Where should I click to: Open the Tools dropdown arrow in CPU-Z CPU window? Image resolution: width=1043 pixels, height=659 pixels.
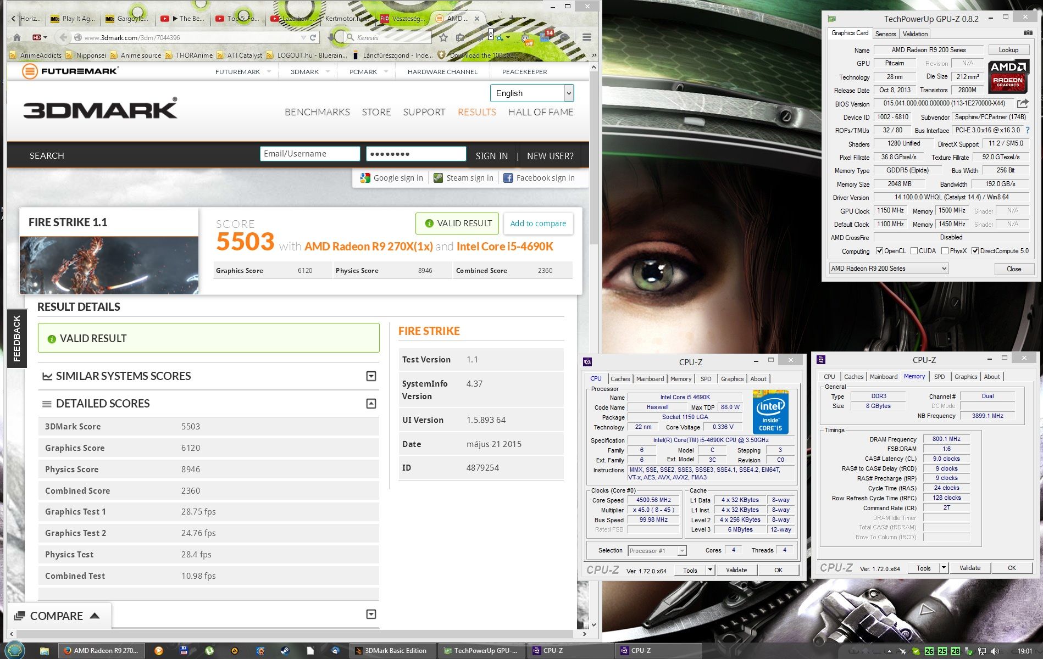710,570
